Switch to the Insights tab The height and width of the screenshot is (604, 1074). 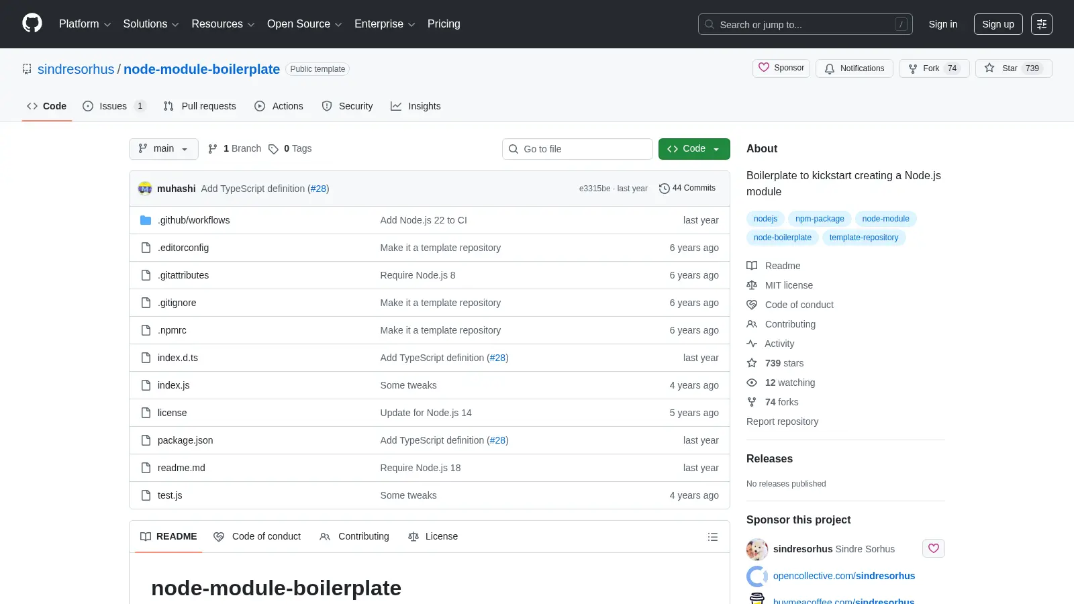pos(416,106)
